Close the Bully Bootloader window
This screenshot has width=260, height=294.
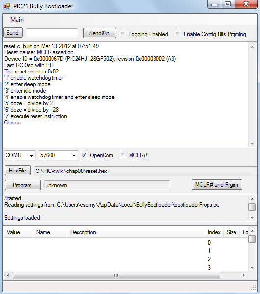[246, 4]
